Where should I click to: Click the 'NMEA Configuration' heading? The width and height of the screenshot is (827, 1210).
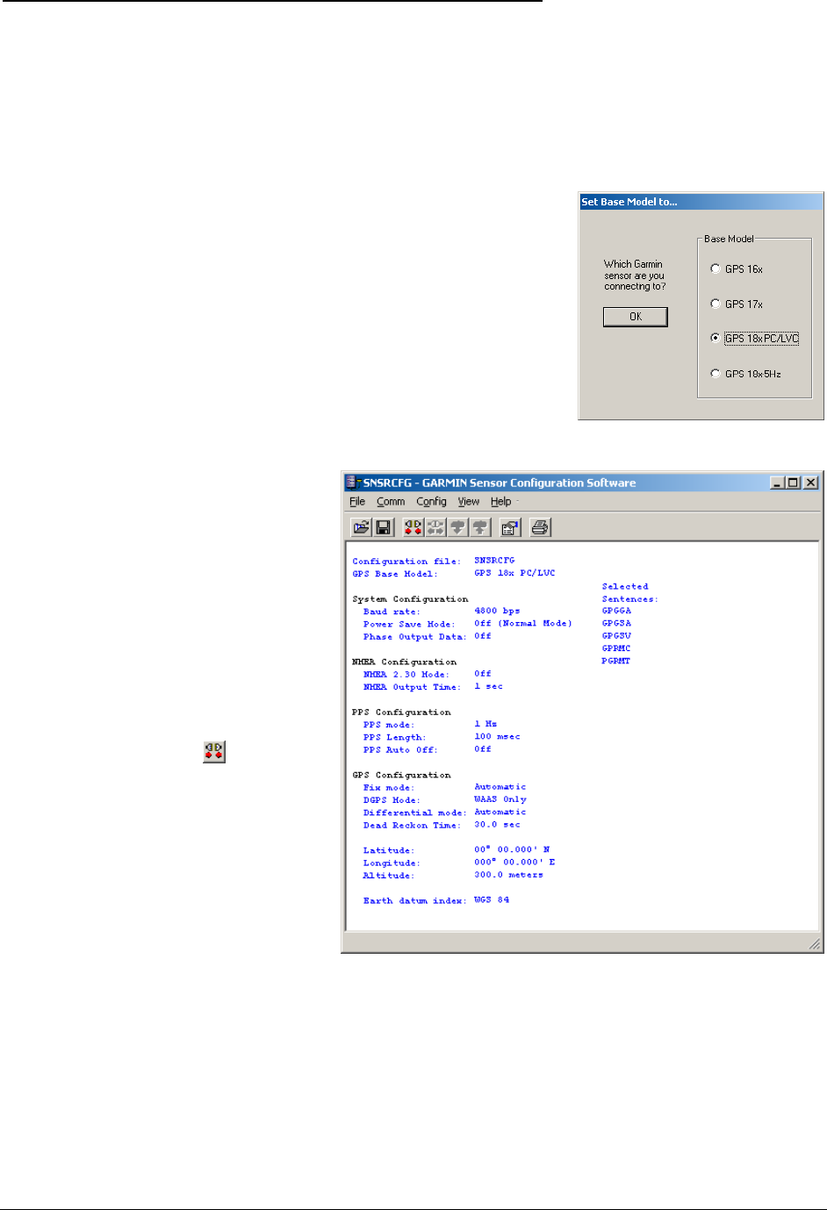tap(404, 662)
